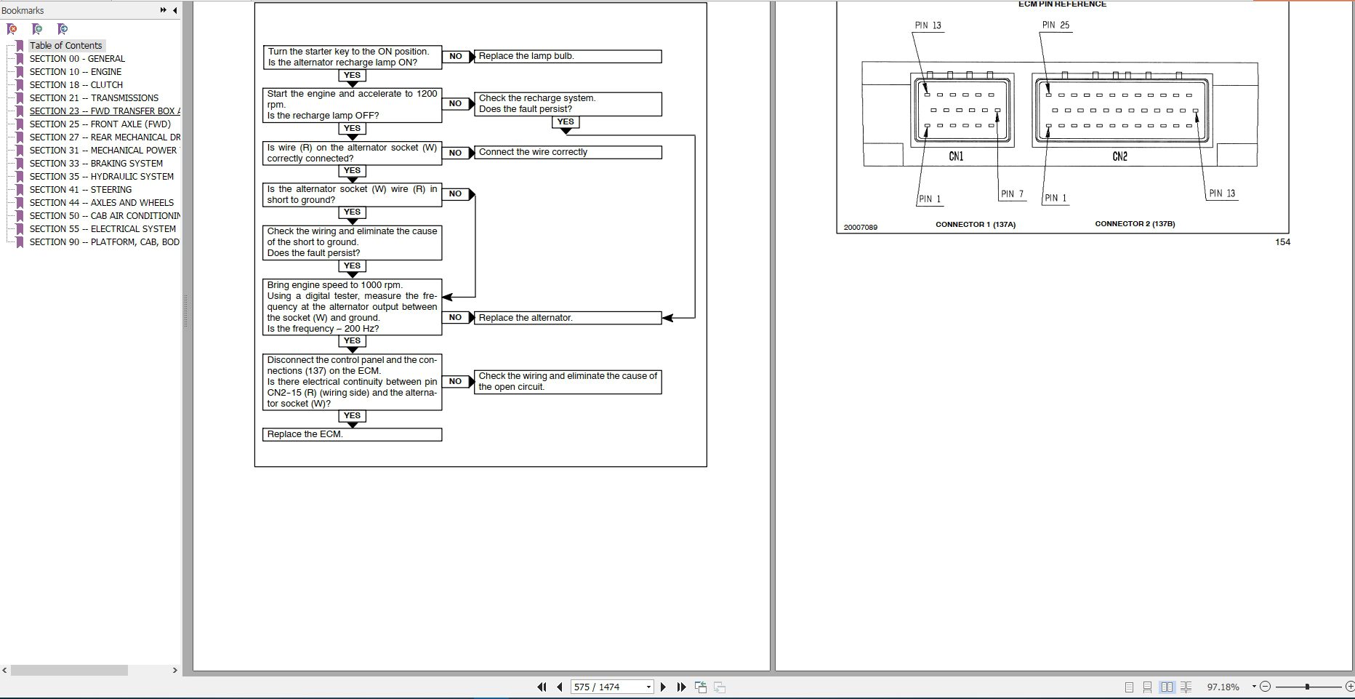Click the previous view navigation icon
Screen dimensions: 1355x699
point(701,687)
